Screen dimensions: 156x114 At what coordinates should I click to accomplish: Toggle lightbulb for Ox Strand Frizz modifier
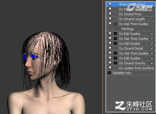(110, 14)
